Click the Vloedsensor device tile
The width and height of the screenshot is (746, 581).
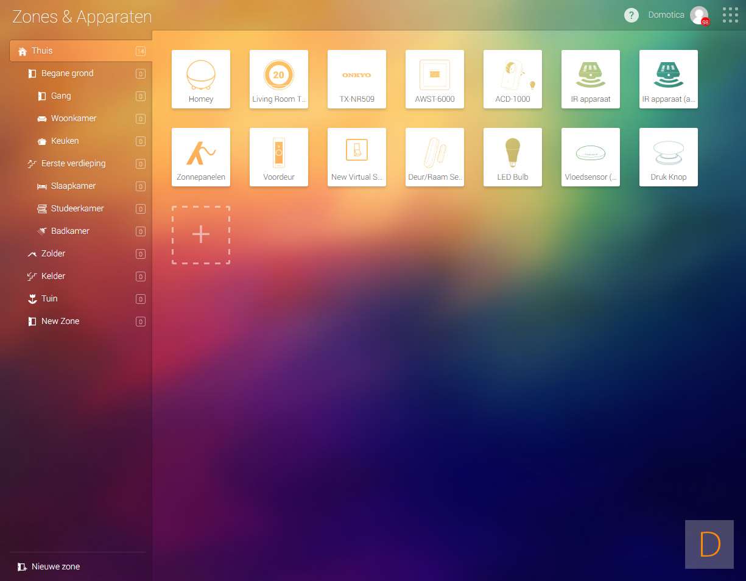(x=591, y=157)
